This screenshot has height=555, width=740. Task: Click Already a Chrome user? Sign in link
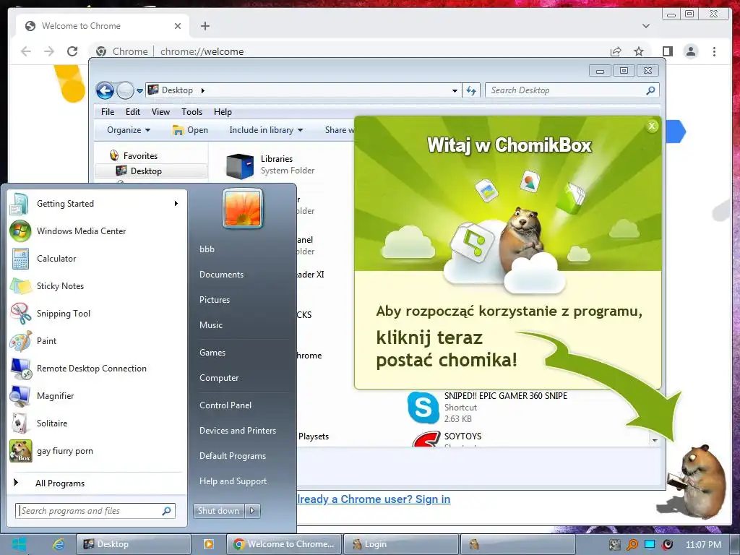(374, 499)
